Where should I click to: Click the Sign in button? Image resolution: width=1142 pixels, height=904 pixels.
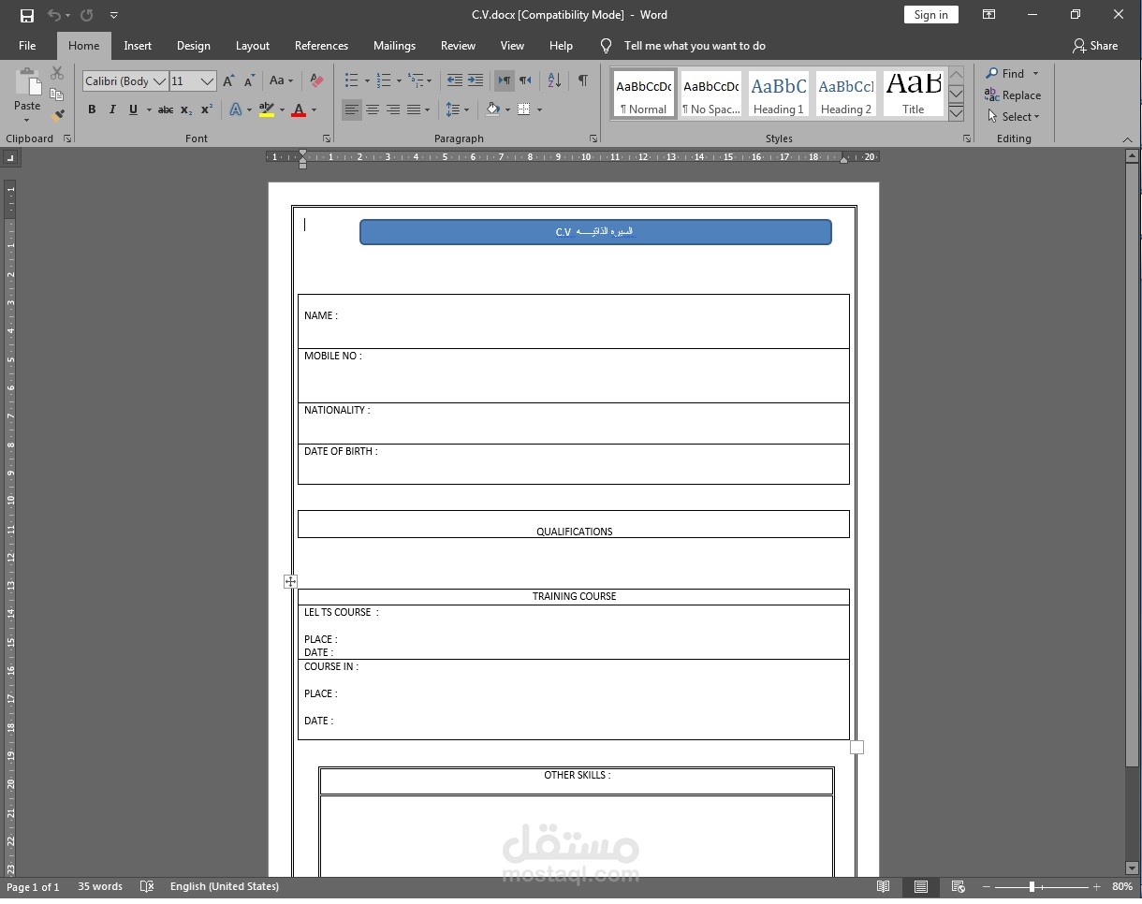(931, 15)
